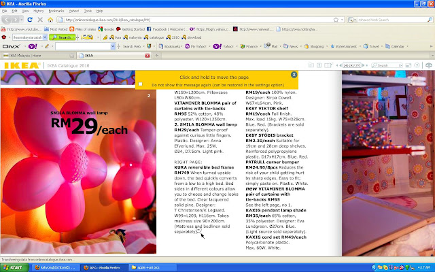The image size is (435, 272).
Task: Open catalogue help question-mark icon
Action: tap(417, 65)
